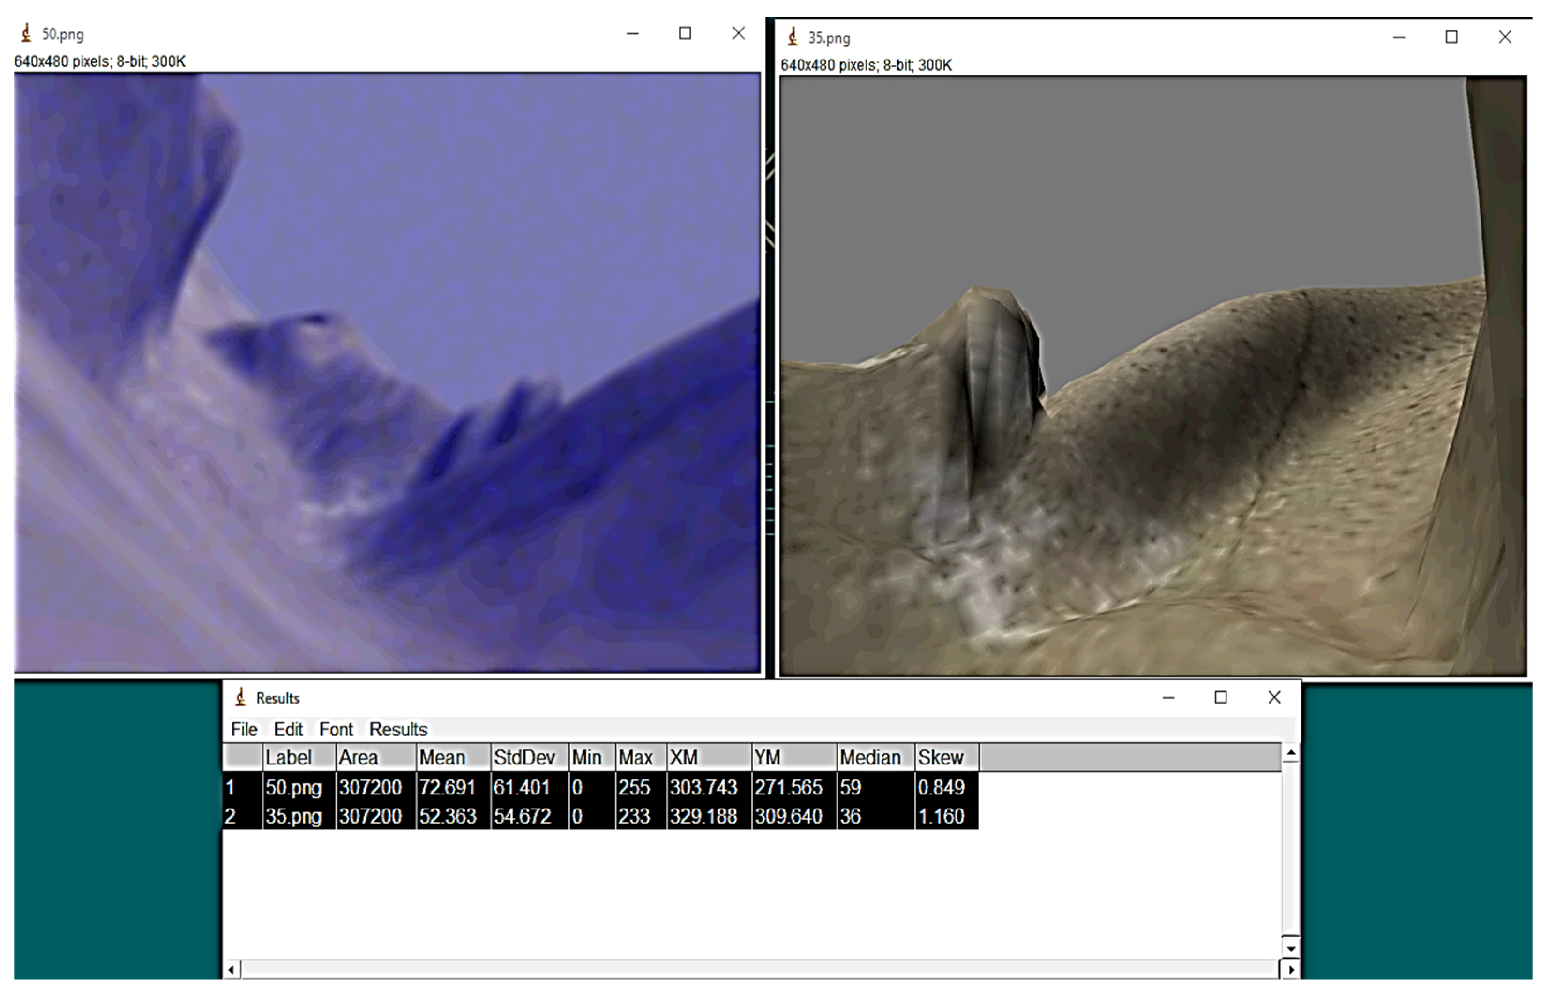The height and width of the screenshot is (996, 1548).
Task: Click the vertical scrollbar down arrow in Results
Action: (x=1291, y=949)
